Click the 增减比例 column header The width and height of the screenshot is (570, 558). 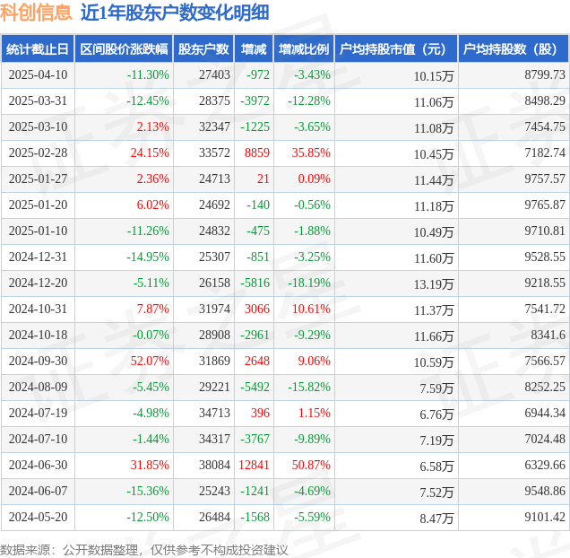pos(304,48)
